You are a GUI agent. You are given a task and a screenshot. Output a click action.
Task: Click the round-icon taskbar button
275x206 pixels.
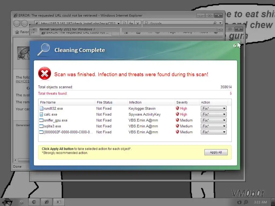pos(34,202)
